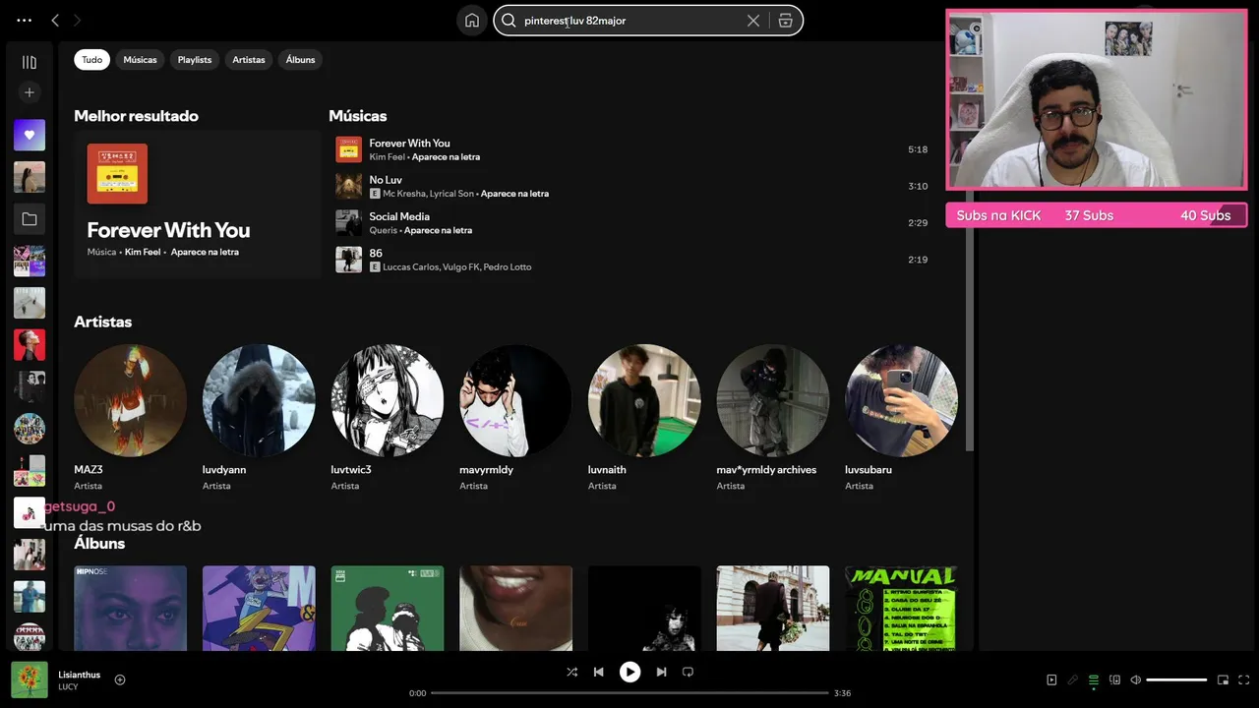
Task: Skip to next track
Action: [661, 672]
